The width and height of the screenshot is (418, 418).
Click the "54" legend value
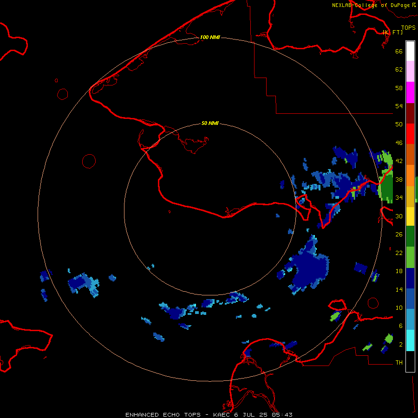[x=399, y=106]
